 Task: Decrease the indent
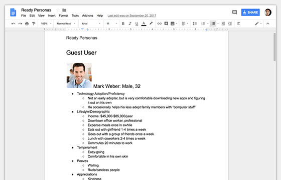pyautogui.click(x=223, y=23)
